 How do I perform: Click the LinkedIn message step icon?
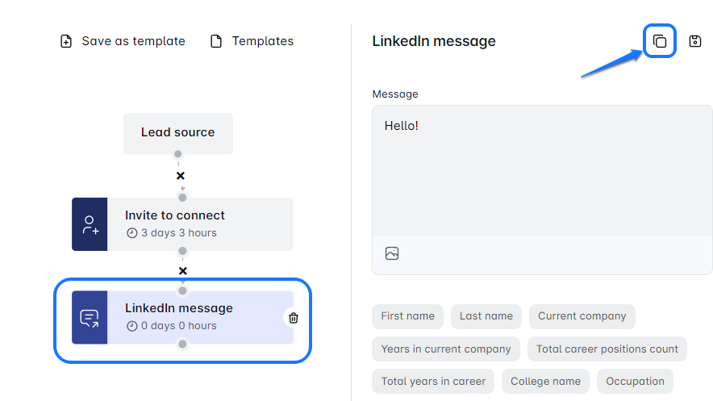tap(90, 318)
